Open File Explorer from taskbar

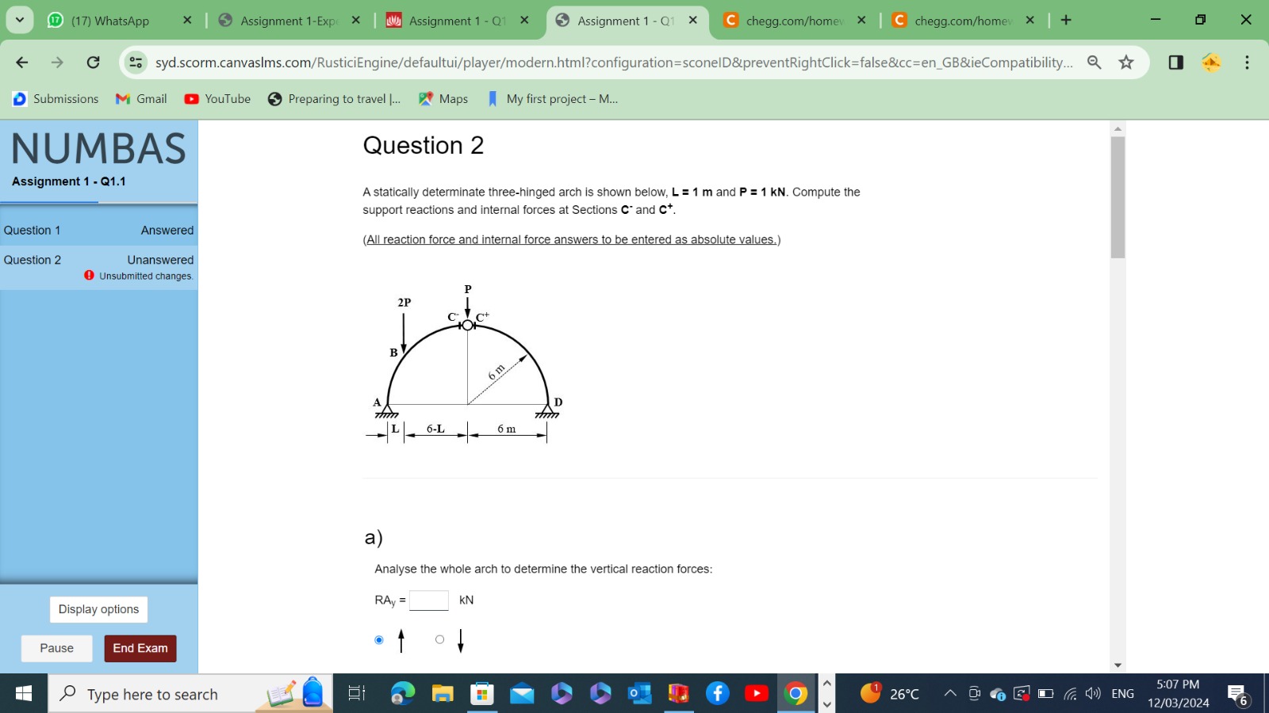tap(442, 694)
